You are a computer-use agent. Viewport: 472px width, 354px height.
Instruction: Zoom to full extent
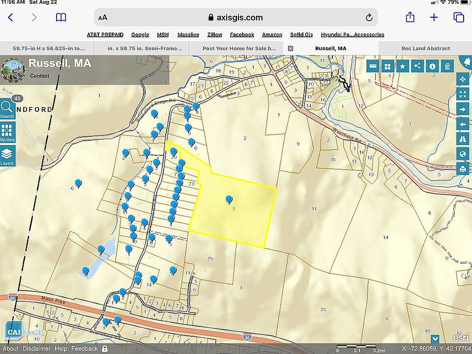(463, 94)
